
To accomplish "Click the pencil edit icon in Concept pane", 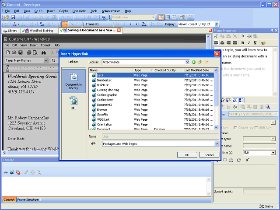I will pyautogui.click(x=26, y=172).
